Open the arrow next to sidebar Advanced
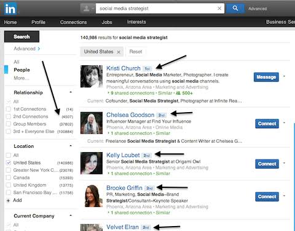Image resolution: width=295 pixels, height=231 pixels. point(39,49)
